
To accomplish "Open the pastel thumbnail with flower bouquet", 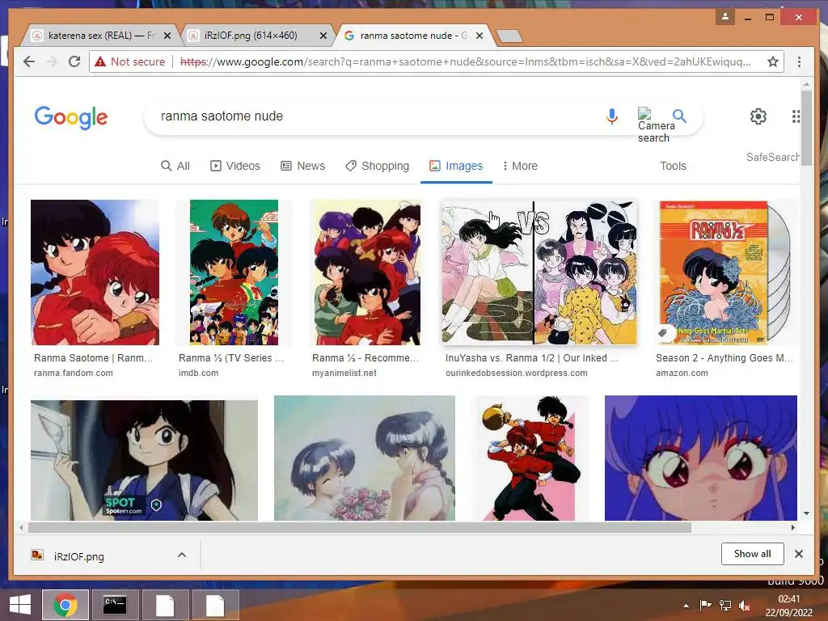I will coord(365,458).
